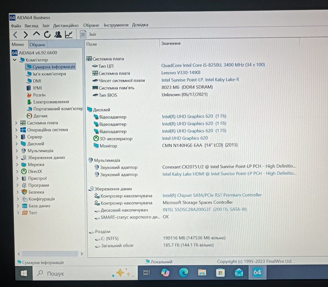Image resolution: width=328 pixels, height=287 pixels.
Task: Refresh the page with the circular arrow icon
Action: pos(47,34)
